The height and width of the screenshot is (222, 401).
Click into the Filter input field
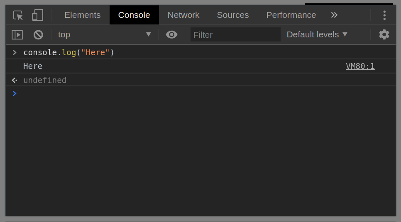235,34
